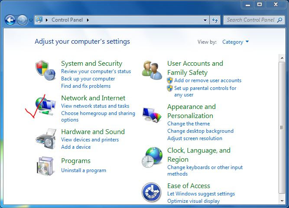
Task: Click Change keyboards or other input methods
Action: click(x=205, y=170)
